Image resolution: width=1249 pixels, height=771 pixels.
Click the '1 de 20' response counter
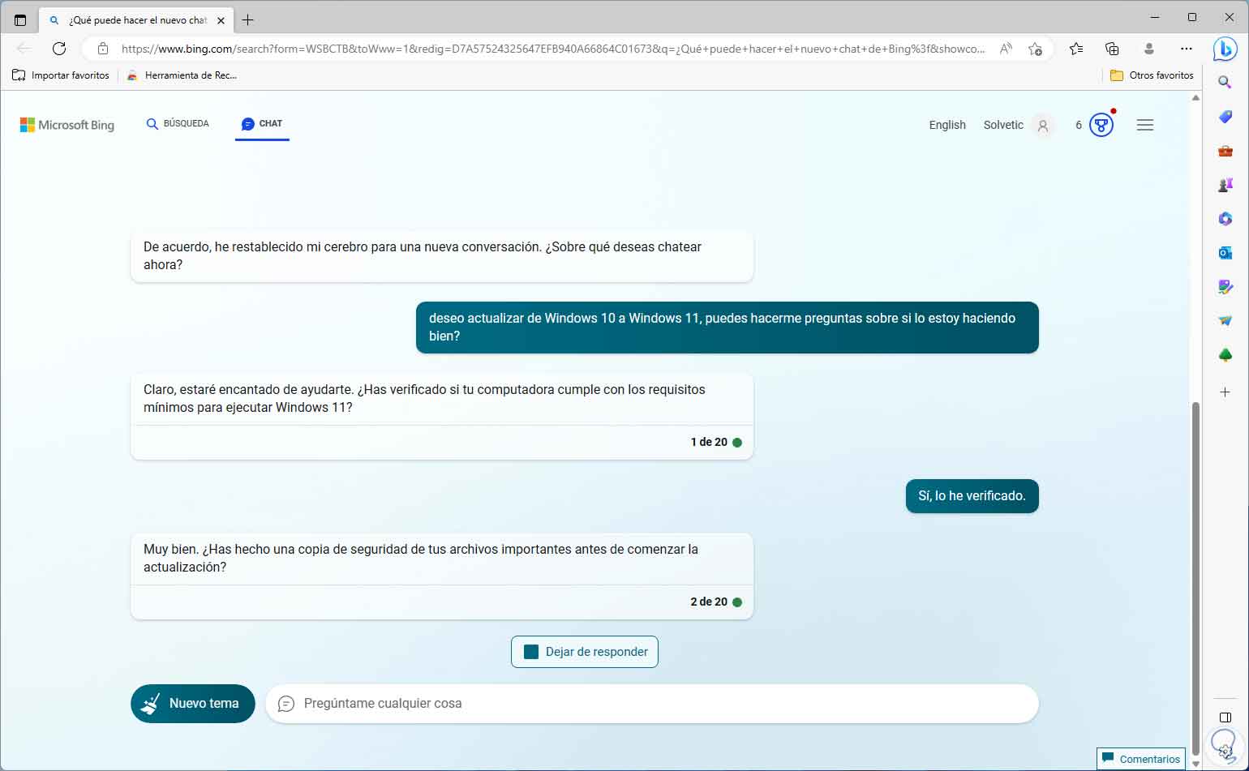point(709,443)
